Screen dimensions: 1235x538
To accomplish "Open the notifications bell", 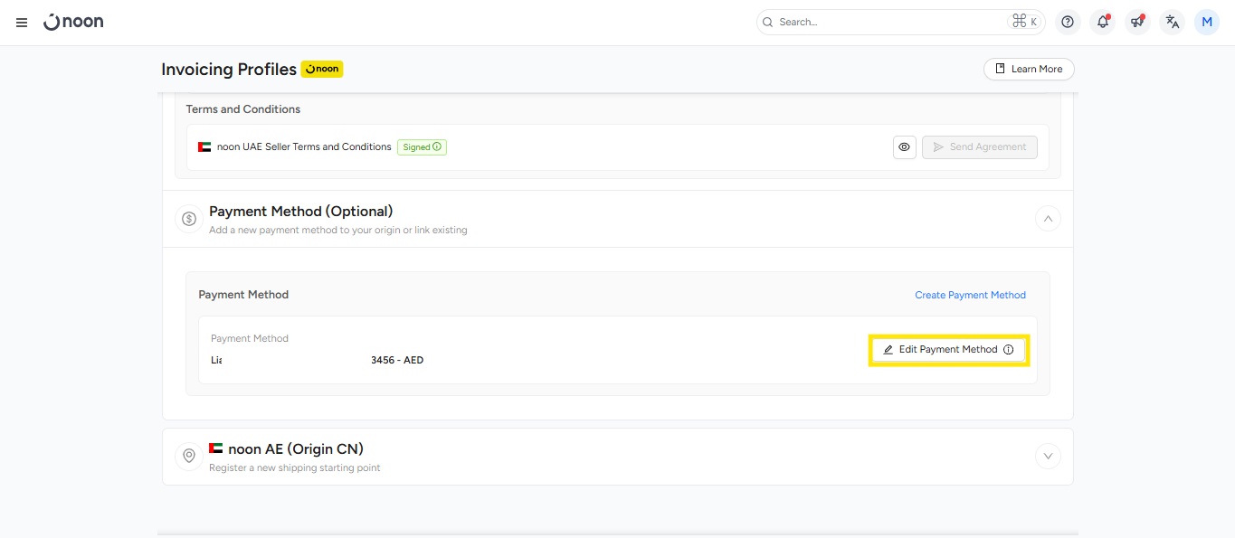I will click(x=1102, y=23).
